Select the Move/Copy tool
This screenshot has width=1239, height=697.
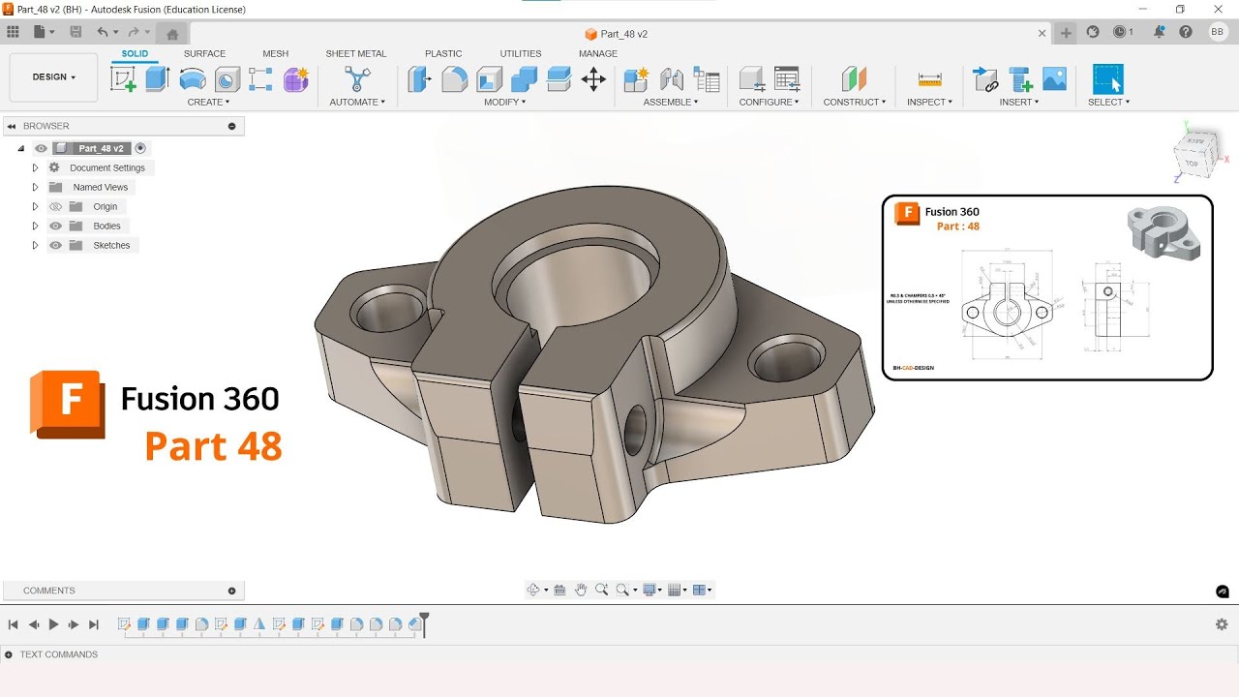pyautogui.click(x=593, y=79)
